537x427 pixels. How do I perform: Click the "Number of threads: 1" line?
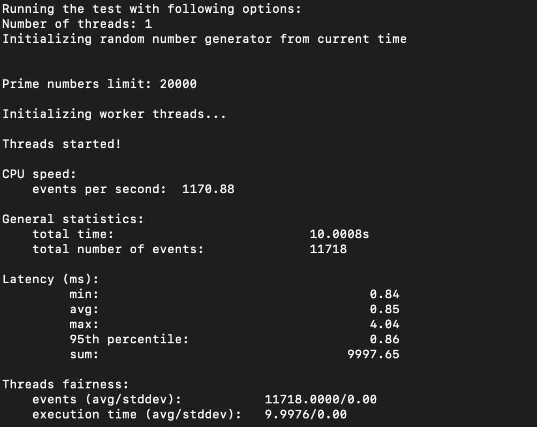coord(77,24)
